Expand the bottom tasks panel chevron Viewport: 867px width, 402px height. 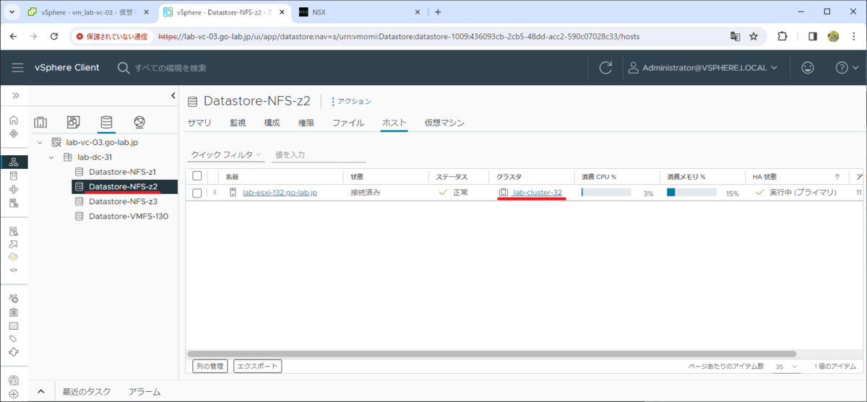[x=40, y=392]
